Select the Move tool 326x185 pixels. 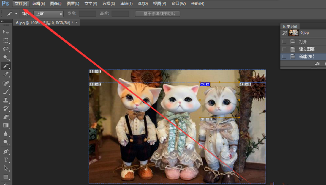(6, 32)
